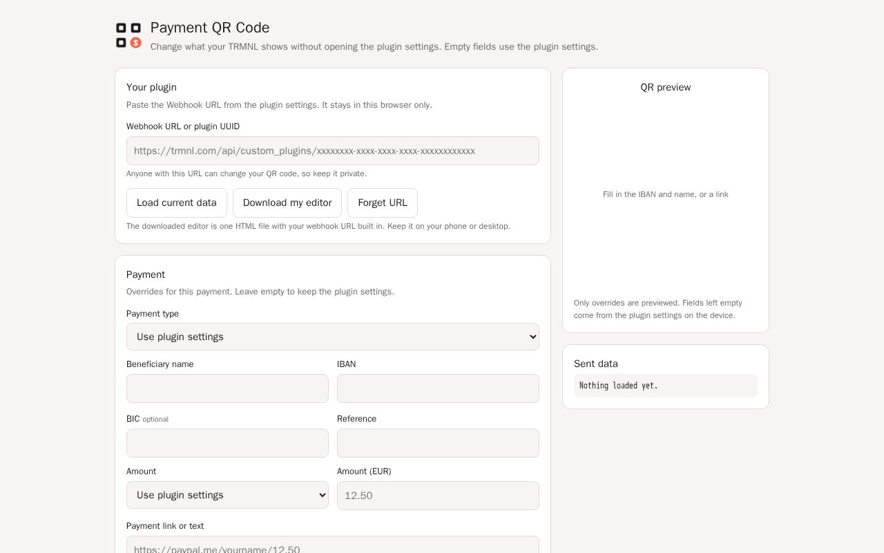Screen dimensions: 884x553
Task: Click 'Fill in the IBAN and name' placeholder text
Action: coord(666,194)
